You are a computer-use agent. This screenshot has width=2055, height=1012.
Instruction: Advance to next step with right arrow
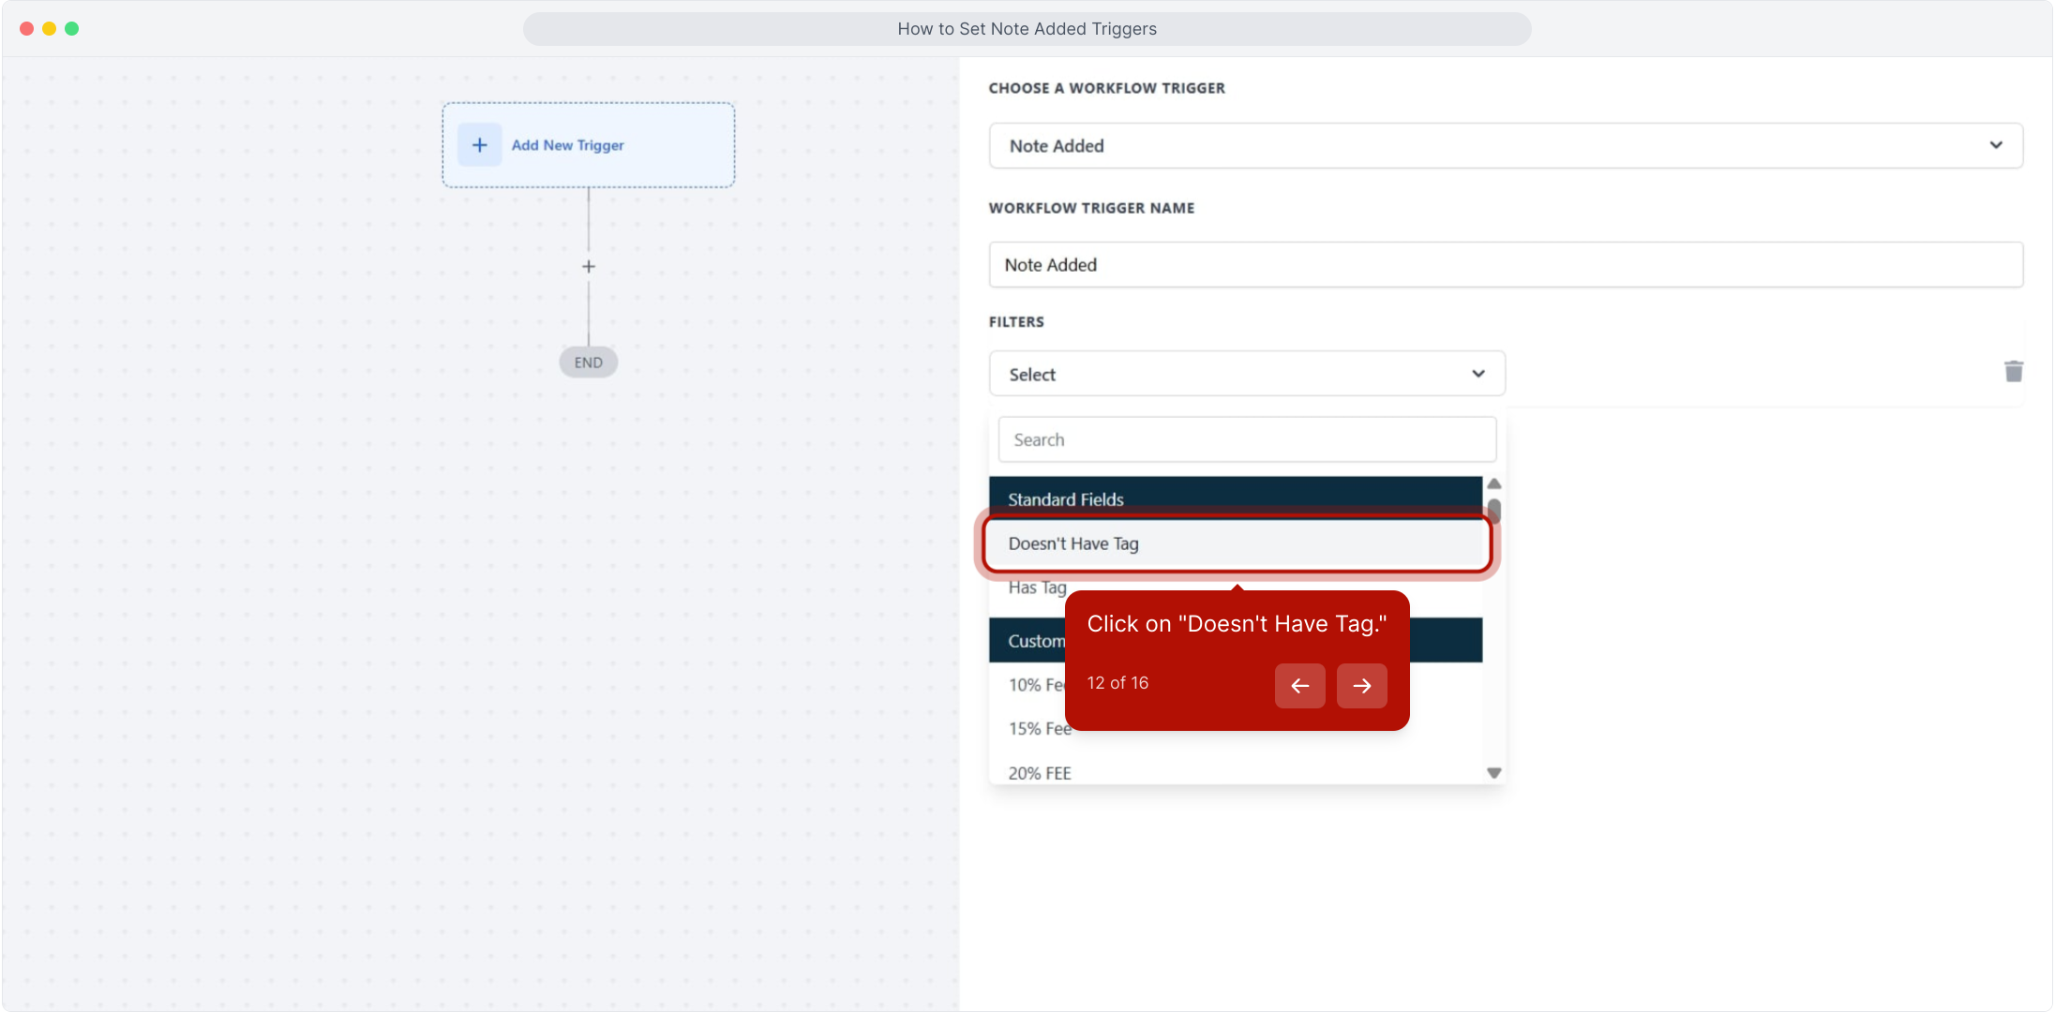point(1361,686)
